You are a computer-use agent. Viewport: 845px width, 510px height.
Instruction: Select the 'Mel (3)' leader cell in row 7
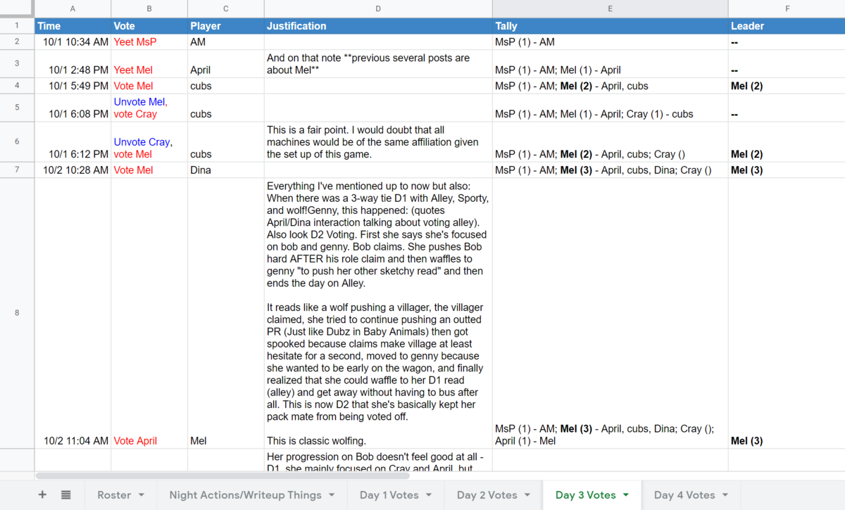[787, 170]
